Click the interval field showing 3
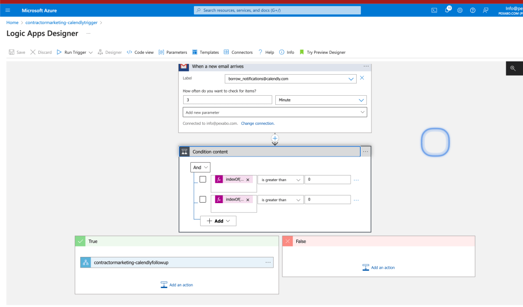Screen dimensions: 523x307 coord(228,100)
